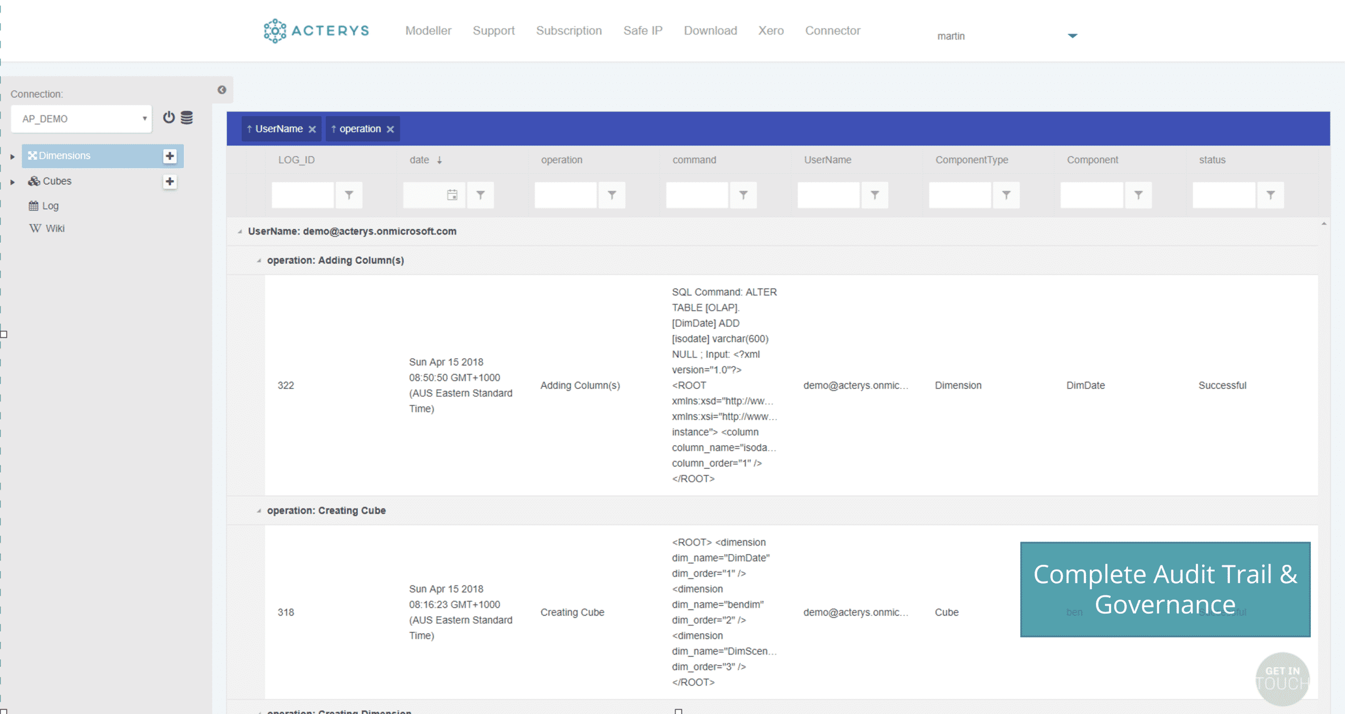This screenshot has height=714, width=1345.
Task: Focus the operation filter input
Action: click(x=566, y=195)
